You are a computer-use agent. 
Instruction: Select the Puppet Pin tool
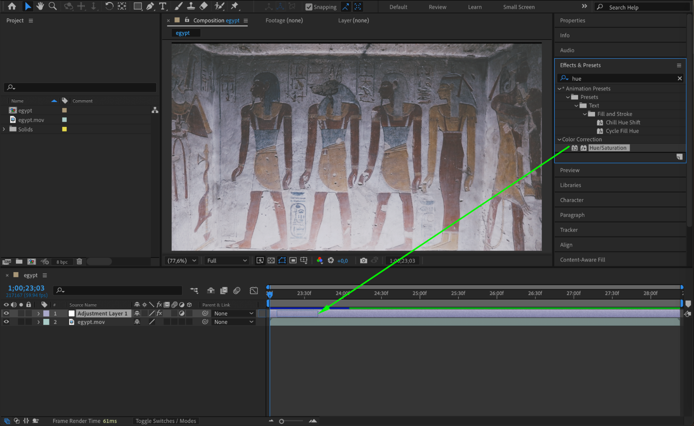pos(235,6)
